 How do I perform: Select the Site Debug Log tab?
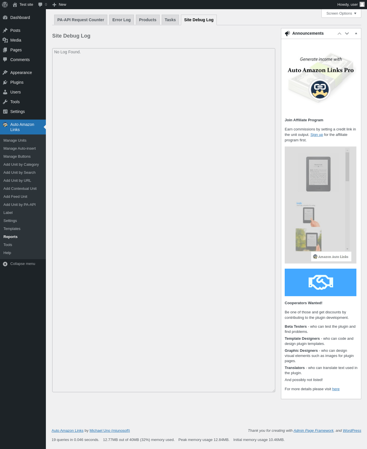[x=199, y=20]
